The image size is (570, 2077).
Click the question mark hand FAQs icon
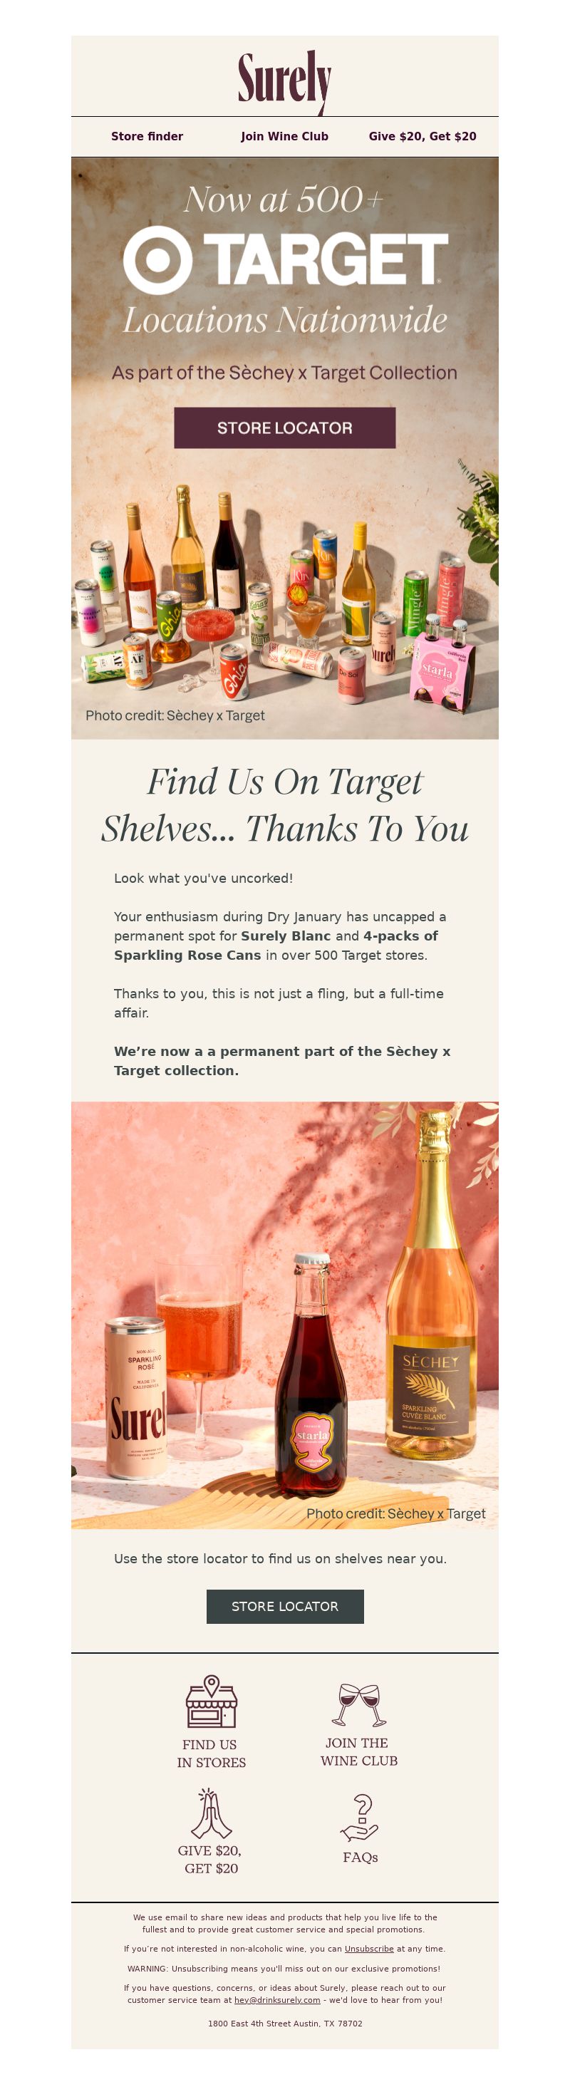pyautogui.click(x=361, y=1818)
